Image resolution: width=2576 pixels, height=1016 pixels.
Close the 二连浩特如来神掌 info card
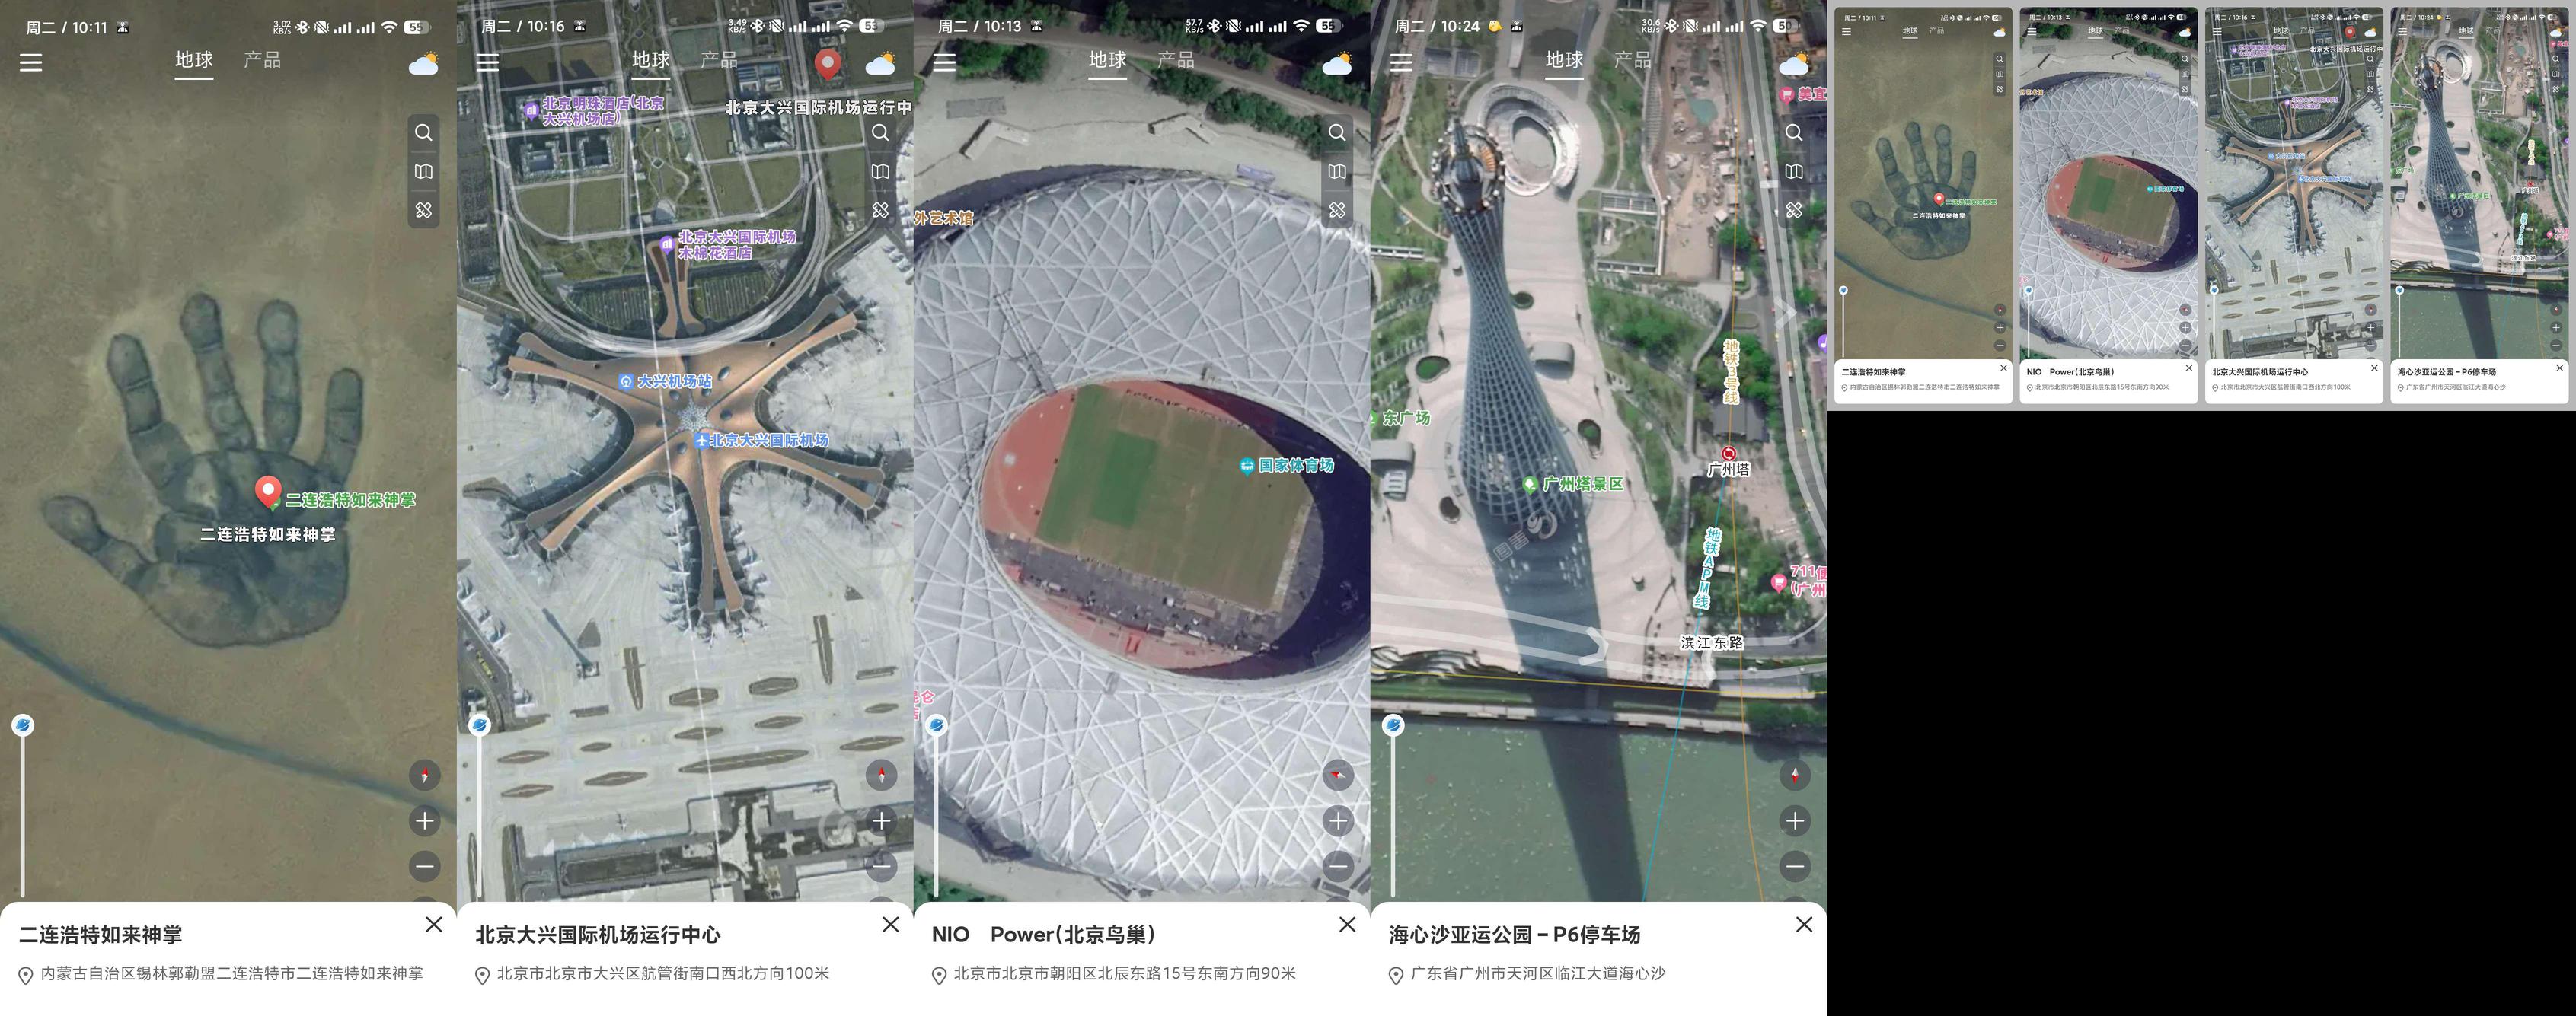(x=434, y=924)
